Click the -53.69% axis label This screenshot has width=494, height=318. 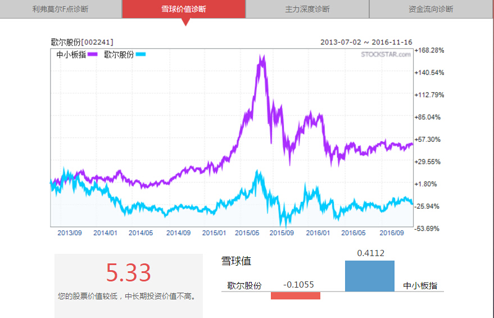click(427, 229)
